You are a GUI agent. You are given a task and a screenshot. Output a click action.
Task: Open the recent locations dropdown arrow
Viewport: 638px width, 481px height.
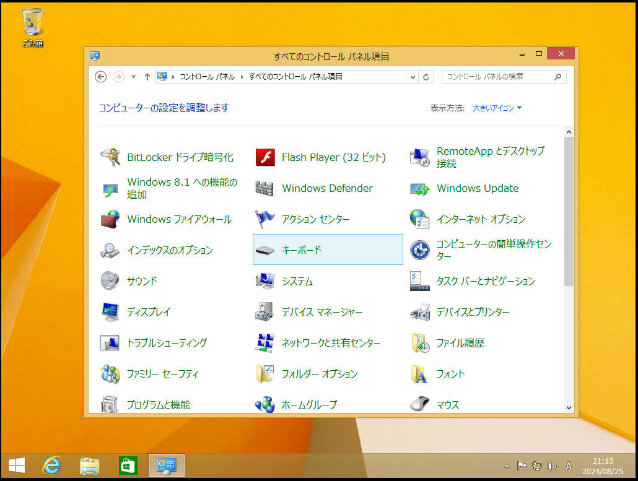[x=133, y=76]
